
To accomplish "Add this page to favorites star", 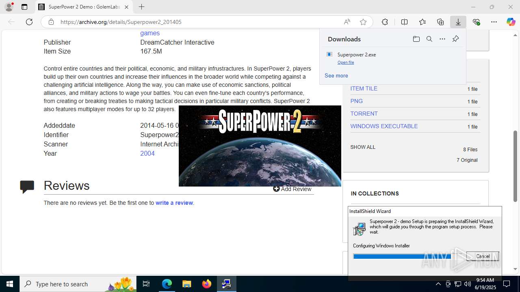I will click(x=363, y=22).
